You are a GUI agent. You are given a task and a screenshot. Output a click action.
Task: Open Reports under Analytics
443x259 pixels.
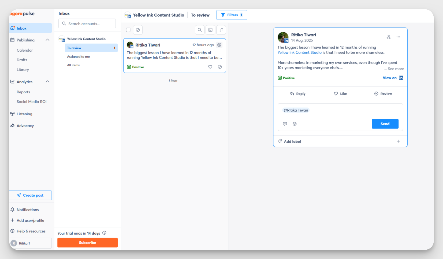23,92
